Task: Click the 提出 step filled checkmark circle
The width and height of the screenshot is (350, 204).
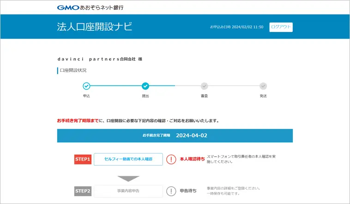Action: (x=145, y=86)
